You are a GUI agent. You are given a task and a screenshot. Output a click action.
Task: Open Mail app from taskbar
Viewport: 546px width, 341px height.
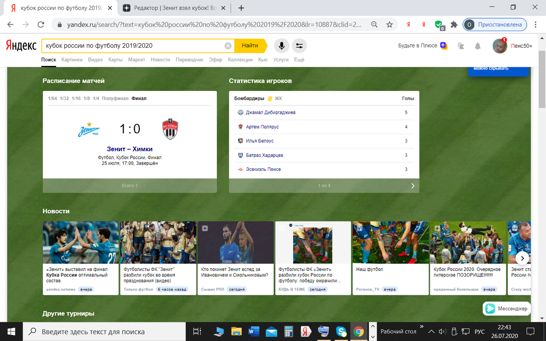271,331
